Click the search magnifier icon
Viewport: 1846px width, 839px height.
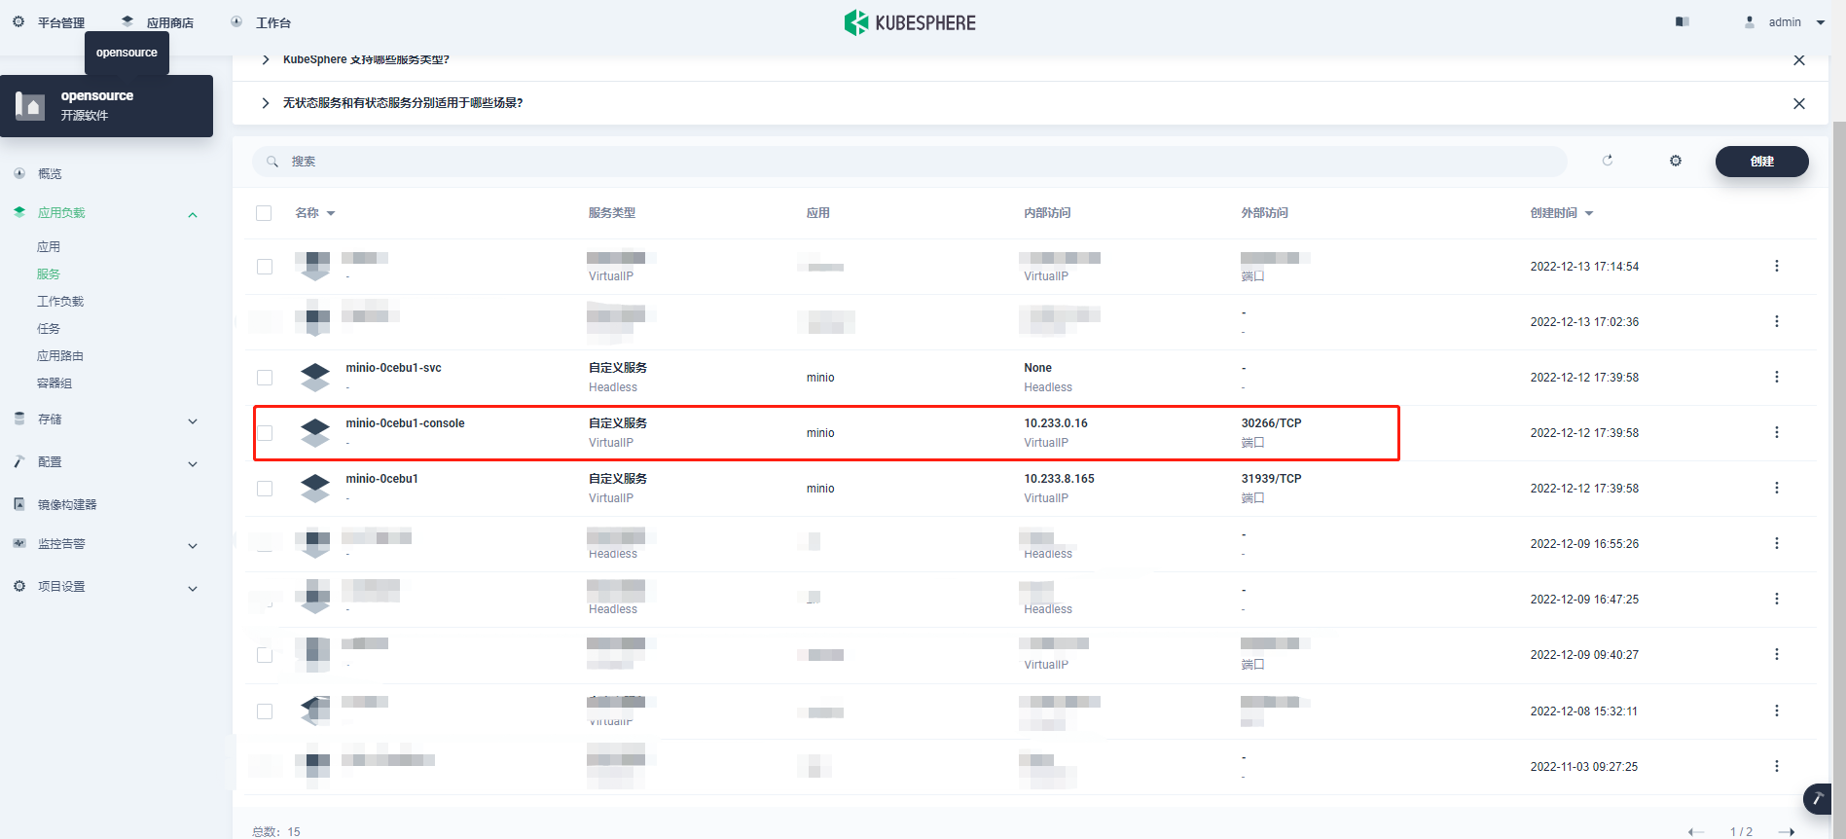pos(272,162)
